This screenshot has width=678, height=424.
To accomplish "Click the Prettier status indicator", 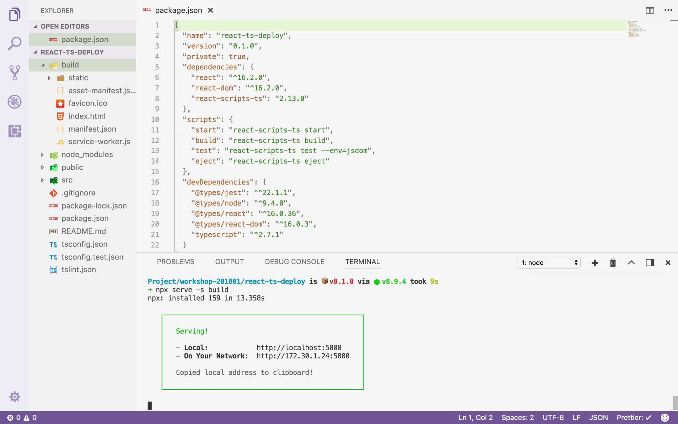I will point(634,417).
